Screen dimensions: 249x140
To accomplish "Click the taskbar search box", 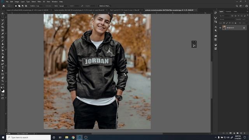I will [28, 137].
